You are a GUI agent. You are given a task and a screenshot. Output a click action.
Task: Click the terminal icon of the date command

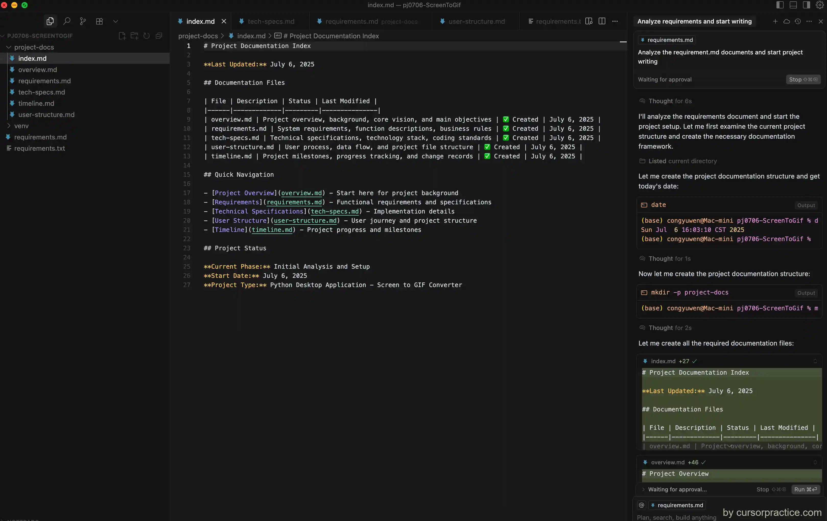coord(644,205)
